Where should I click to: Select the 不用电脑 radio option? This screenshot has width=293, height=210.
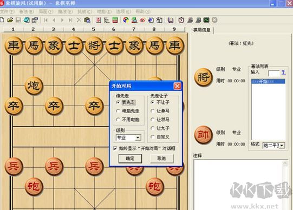tap(118, 120)
